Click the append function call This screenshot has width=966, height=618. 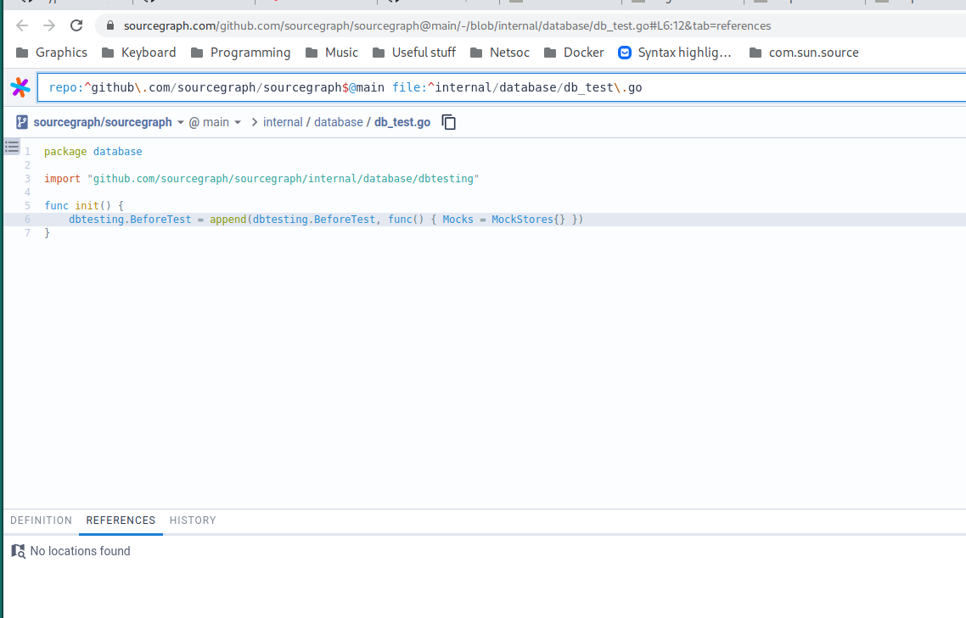[228, 220]
